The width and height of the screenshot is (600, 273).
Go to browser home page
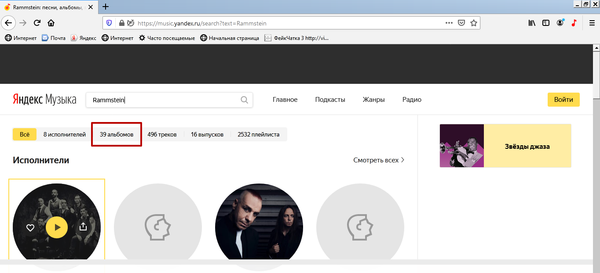click(x=51, y=23)
